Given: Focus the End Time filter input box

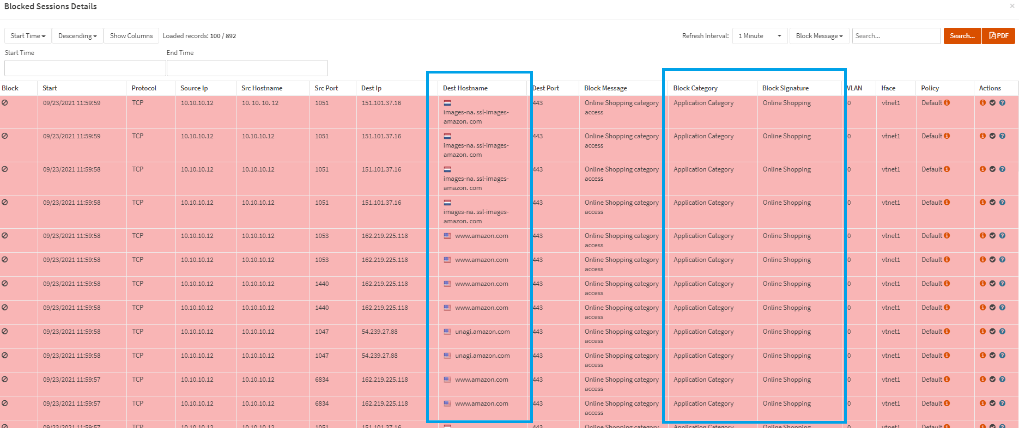Looking at the screenshot, I should (247, 68).
